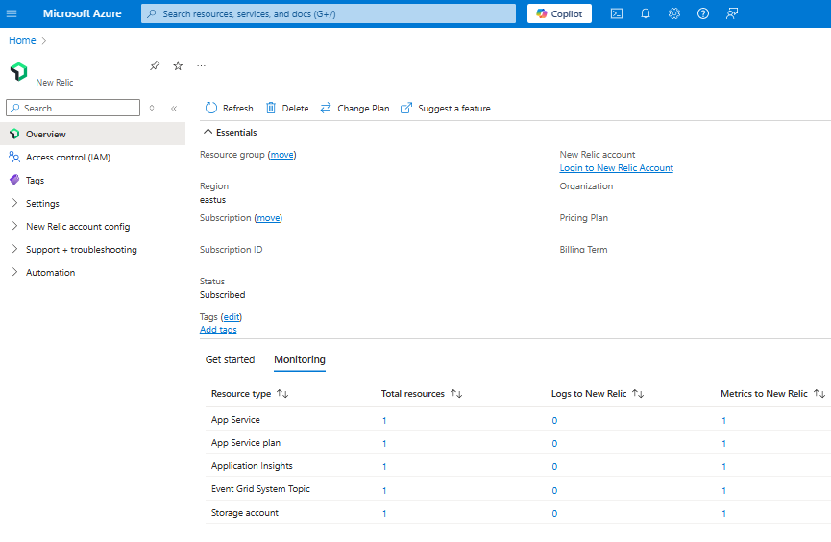Viewport: 831px width, 542px height.
Task: Pin the New Relic resource to dashboard
Action: pos(155,65)
